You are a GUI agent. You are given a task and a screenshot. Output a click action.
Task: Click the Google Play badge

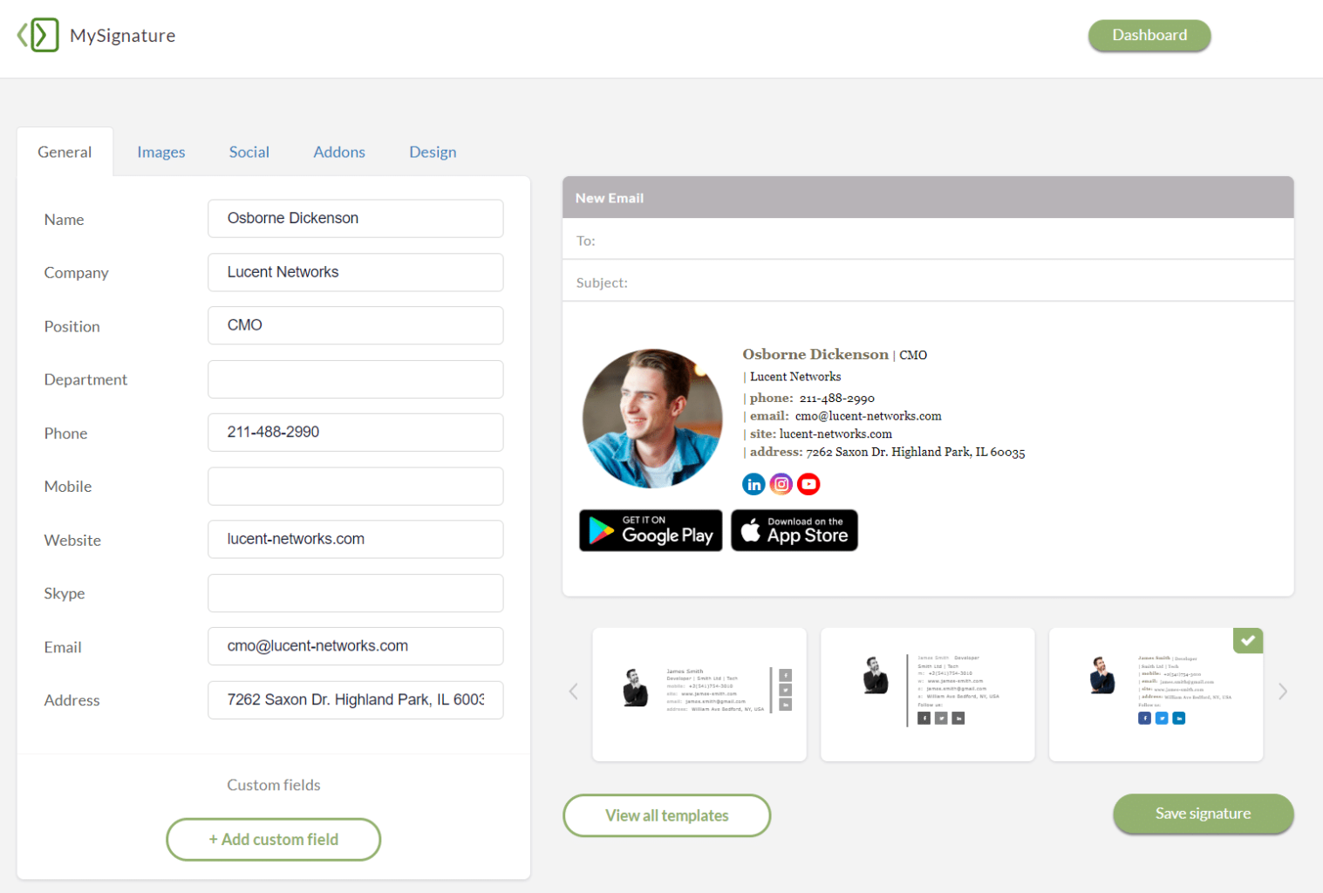point(651,530)
